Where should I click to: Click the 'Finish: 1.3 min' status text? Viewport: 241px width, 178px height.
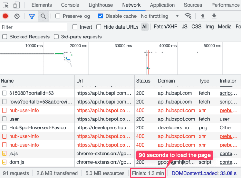point(148,173)
